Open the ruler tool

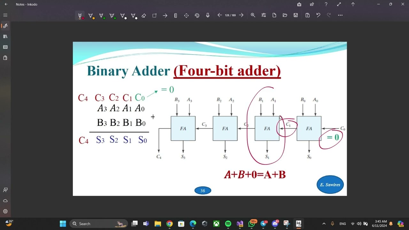tap(175, 15)
